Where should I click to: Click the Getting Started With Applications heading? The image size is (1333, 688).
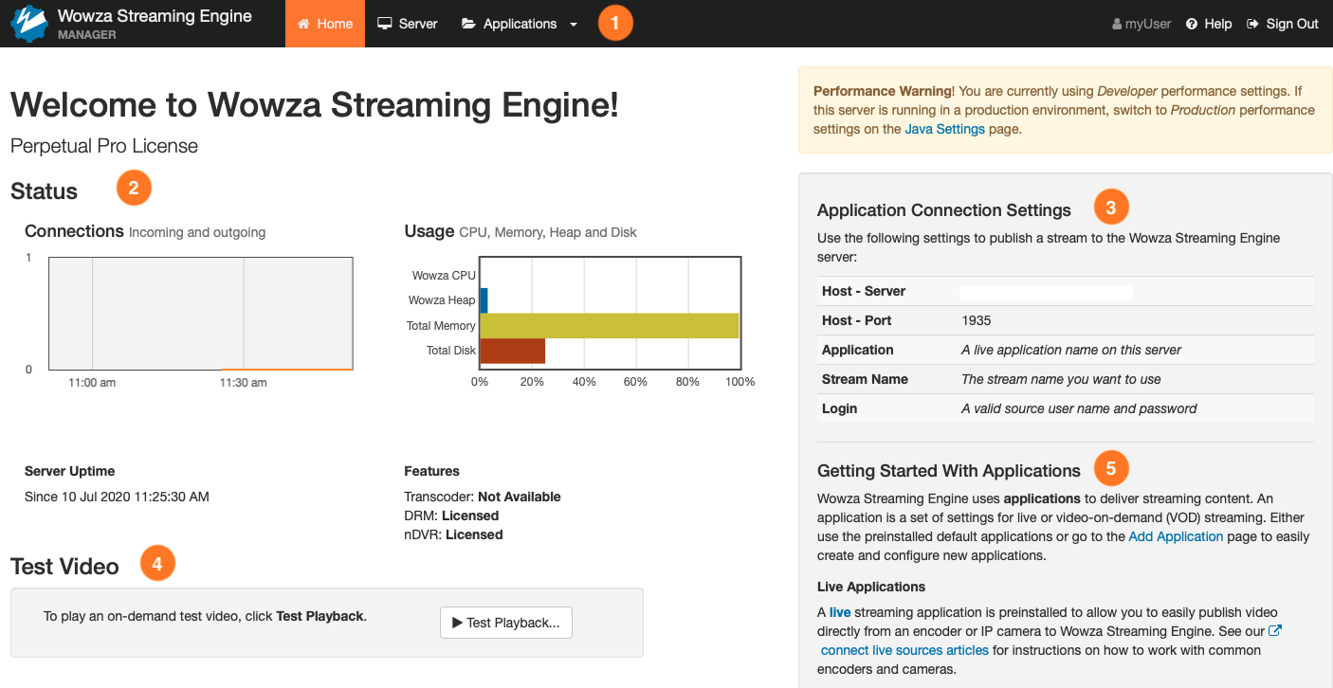click(949, 471)
